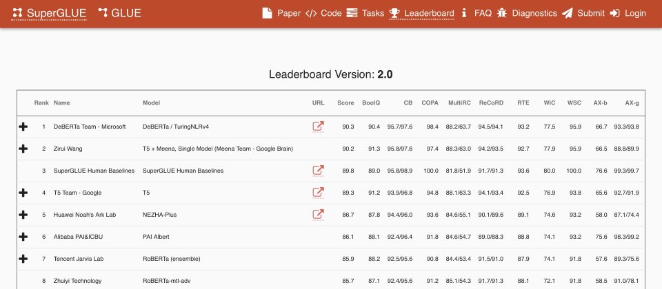
Task: Click the Leaderboard Version: 2.0 heading
Action: click(331, 74)
